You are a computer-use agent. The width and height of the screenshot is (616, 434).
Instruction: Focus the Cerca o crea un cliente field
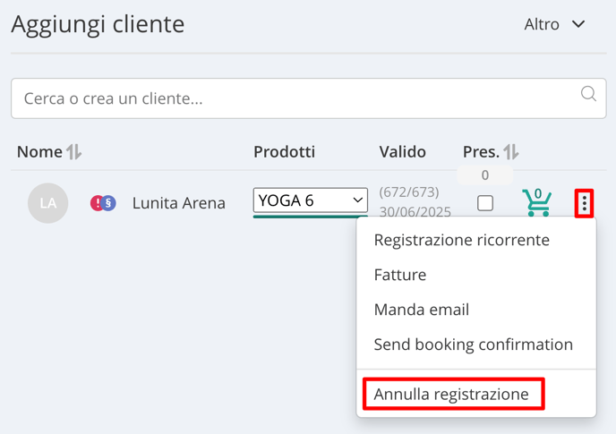308,98
